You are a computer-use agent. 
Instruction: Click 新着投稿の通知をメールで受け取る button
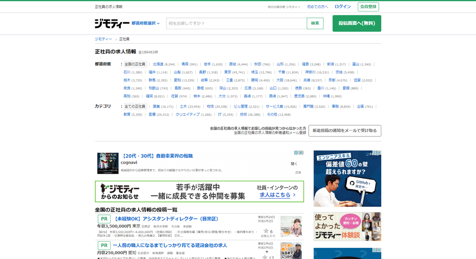tap(345, 130)
